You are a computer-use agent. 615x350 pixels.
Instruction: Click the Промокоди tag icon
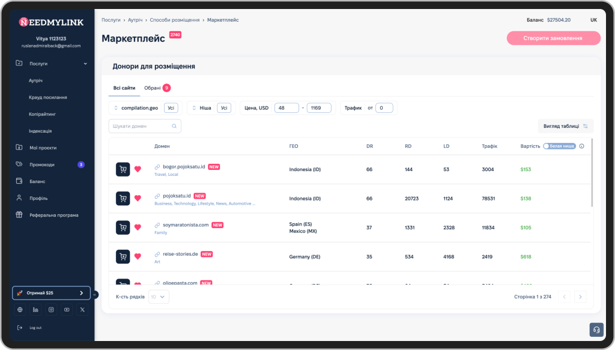click(x=19, y=164)
